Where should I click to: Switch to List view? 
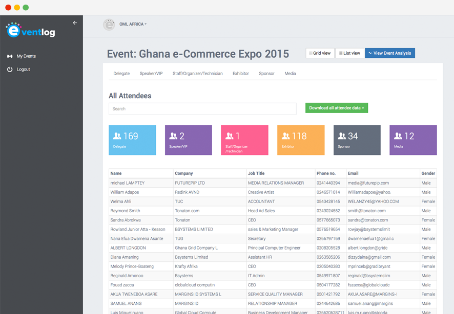(x=349, y=53)
